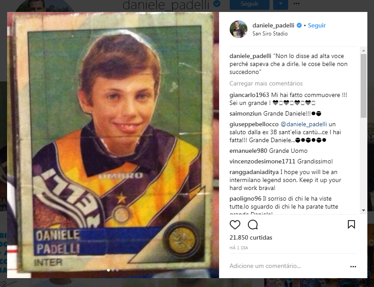
Task: Save post with the bookmark icon
Action: 351,225
